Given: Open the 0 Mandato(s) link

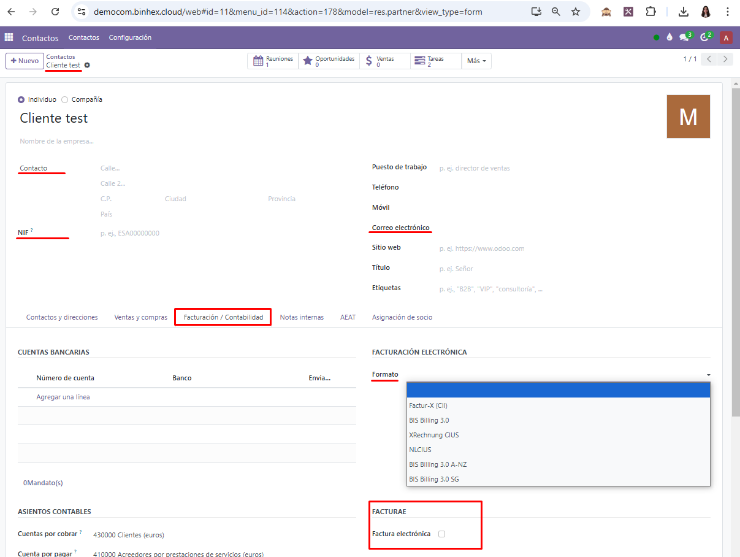Looking at the screenshot, I should (x=43, y=483).
